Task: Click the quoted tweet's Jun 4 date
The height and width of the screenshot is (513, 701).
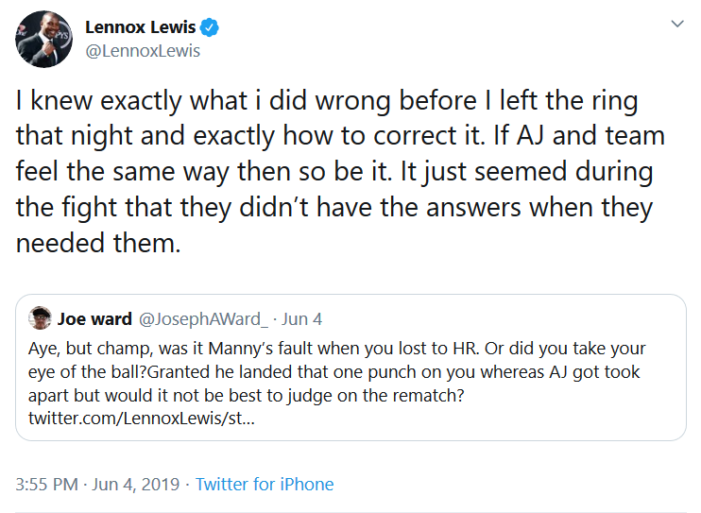Action: (x=305, y=319)
